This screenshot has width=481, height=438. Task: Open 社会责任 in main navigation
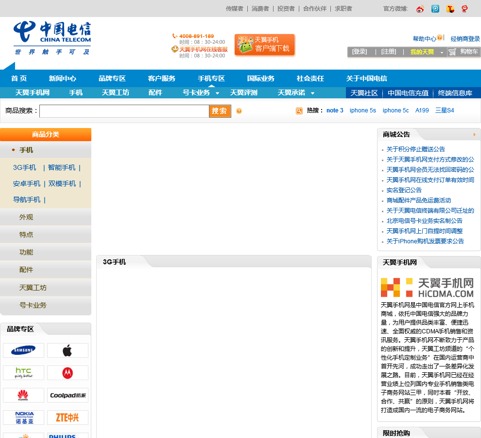pyautogui.click(x=310, y=78)
